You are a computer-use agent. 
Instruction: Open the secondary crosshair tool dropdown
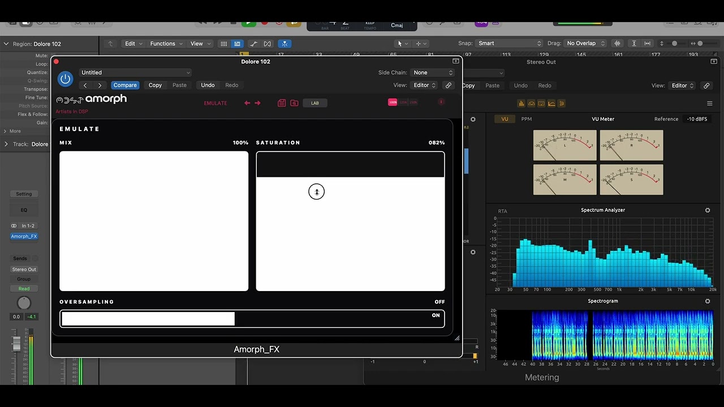[421, 44]
